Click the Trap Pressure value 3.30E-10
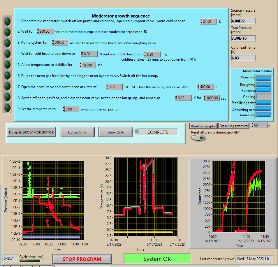 point(243,38)
